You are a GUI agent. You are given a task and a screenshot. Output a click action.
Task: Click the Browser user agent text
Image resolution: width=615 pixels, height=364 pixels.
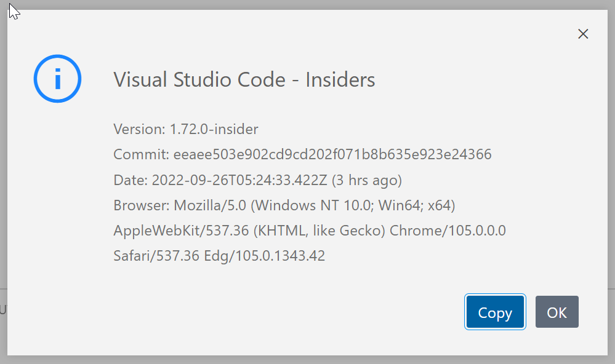(x=283, y=205)
